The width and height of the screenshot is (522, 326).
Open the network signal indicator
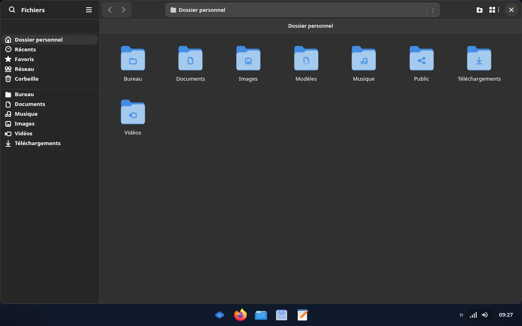pyautogui.click(x=473, y=315)
